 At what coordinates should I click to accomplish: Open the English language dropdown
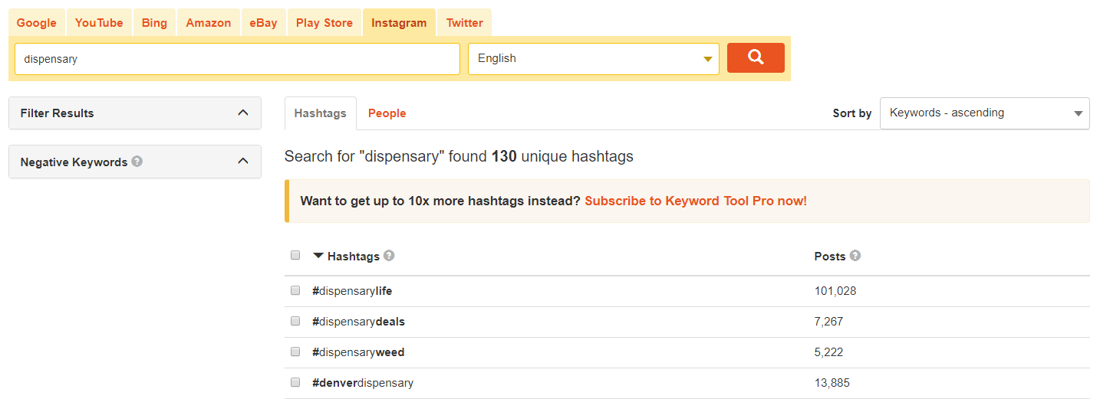tap(593, 59)
